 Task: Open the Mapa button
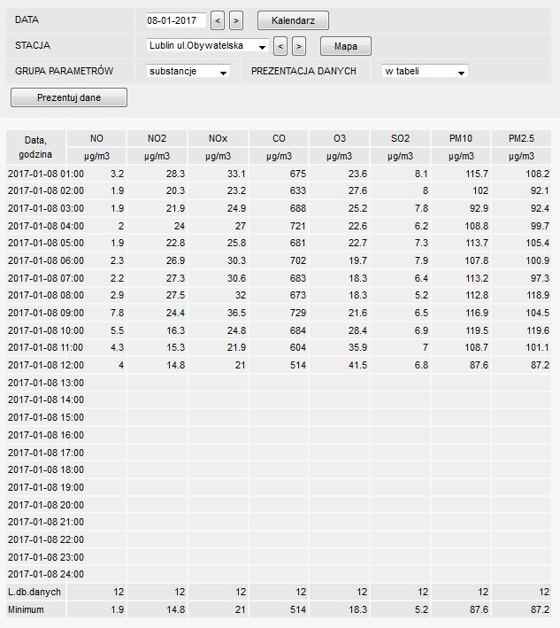coord(346,46)
